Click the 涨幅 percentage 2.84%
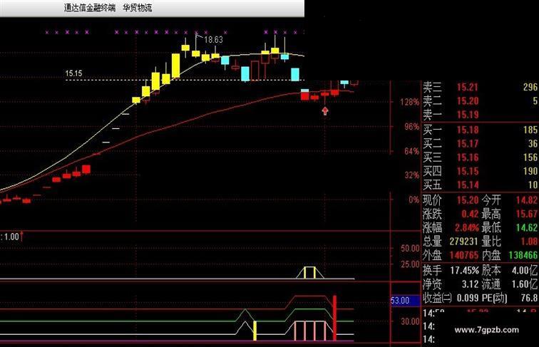 point(466,228)
